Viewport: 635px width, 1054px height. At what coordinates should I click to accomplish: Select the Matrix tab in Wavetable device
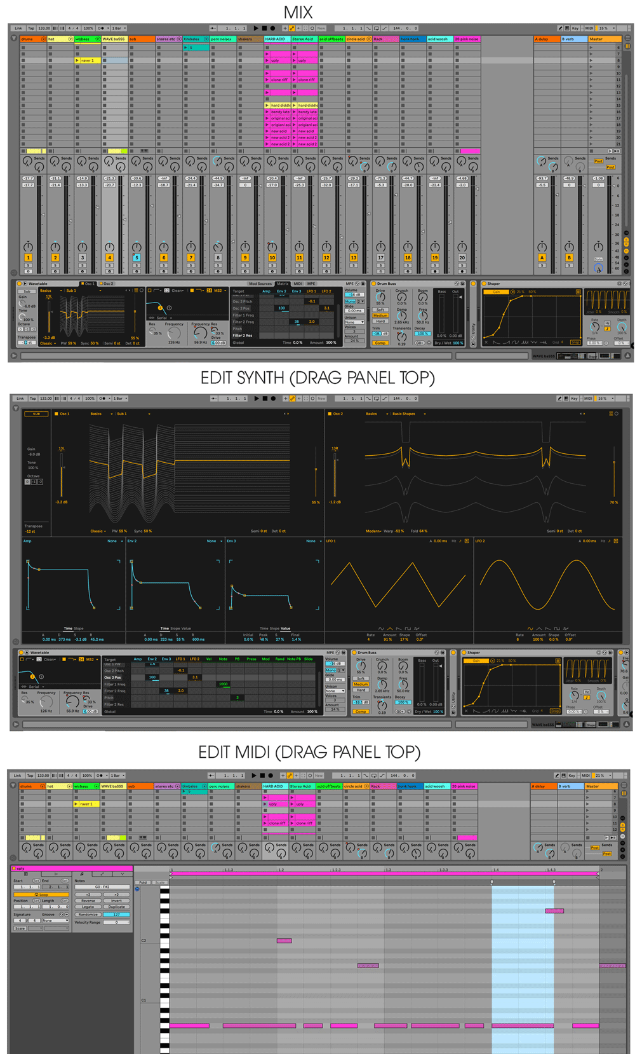click(x=283, y=284)
